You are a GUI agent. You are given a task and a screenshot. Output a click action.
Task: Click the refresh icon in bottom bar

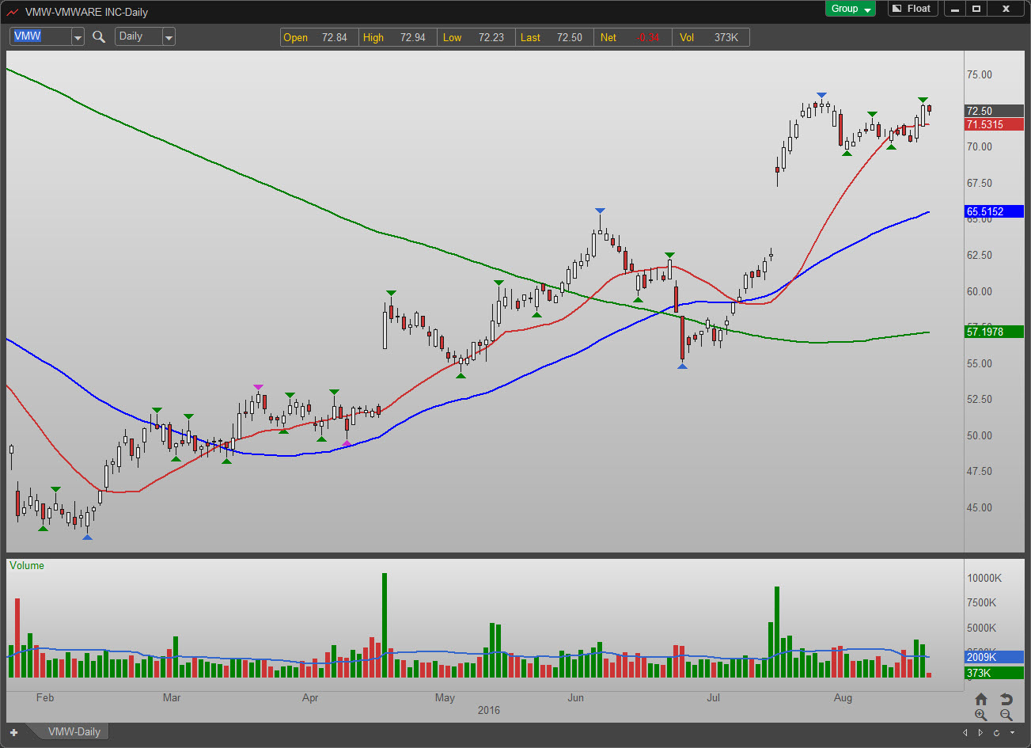[x=997, y=732]
